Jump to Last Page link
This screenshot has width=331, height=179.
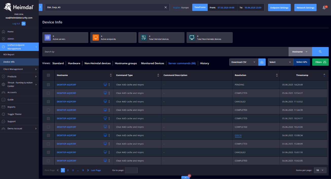click(96, 170)
